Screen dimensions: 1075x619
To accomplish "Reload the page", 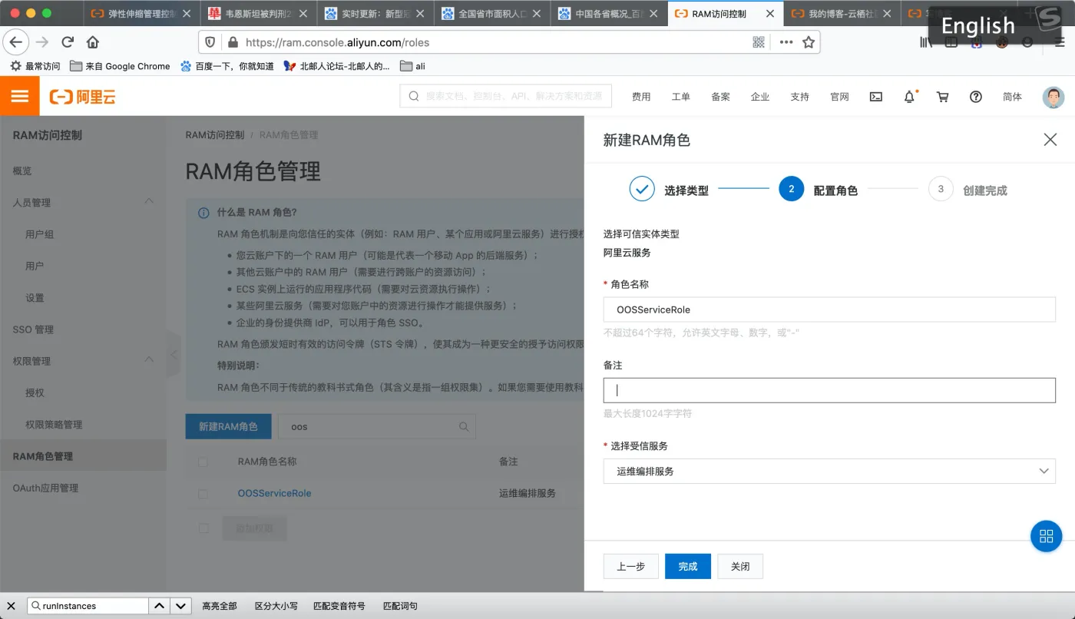I will (68, 42).
